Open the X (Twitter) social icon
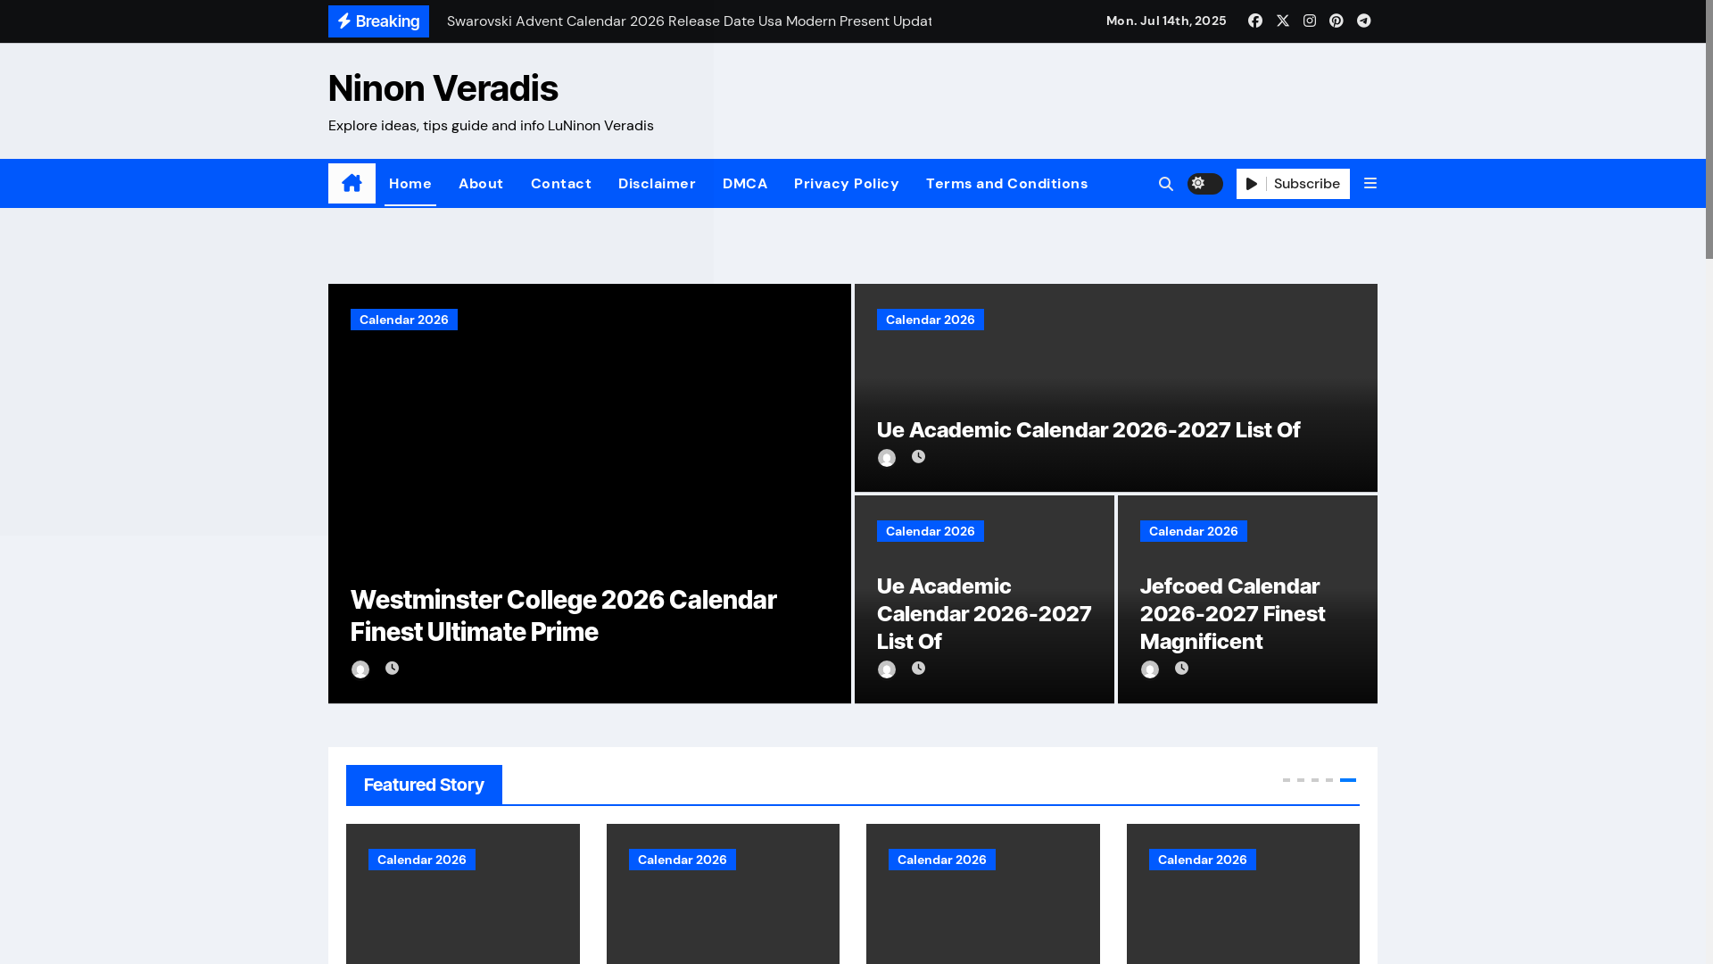The width and height of the screenshot is (1713, 964). click(x=1283, y=21)
